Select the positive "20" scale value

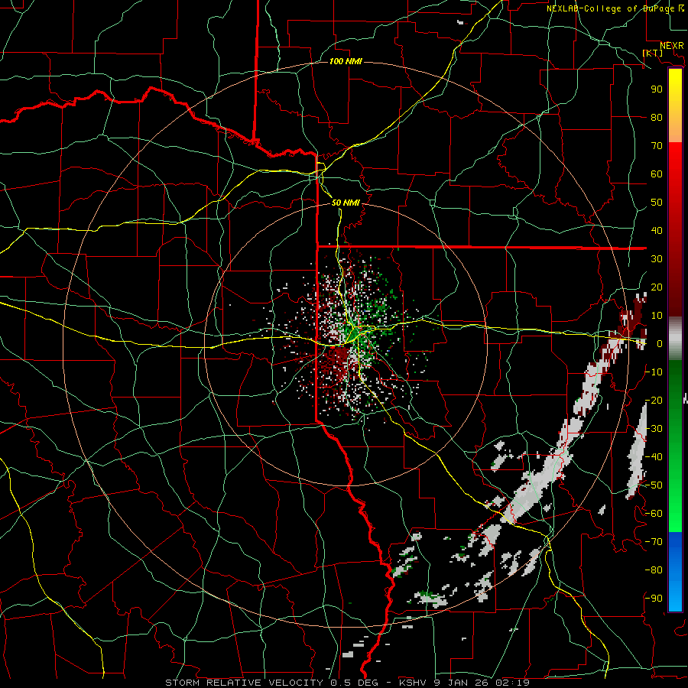pyautogui.click(x=657, y=287)
